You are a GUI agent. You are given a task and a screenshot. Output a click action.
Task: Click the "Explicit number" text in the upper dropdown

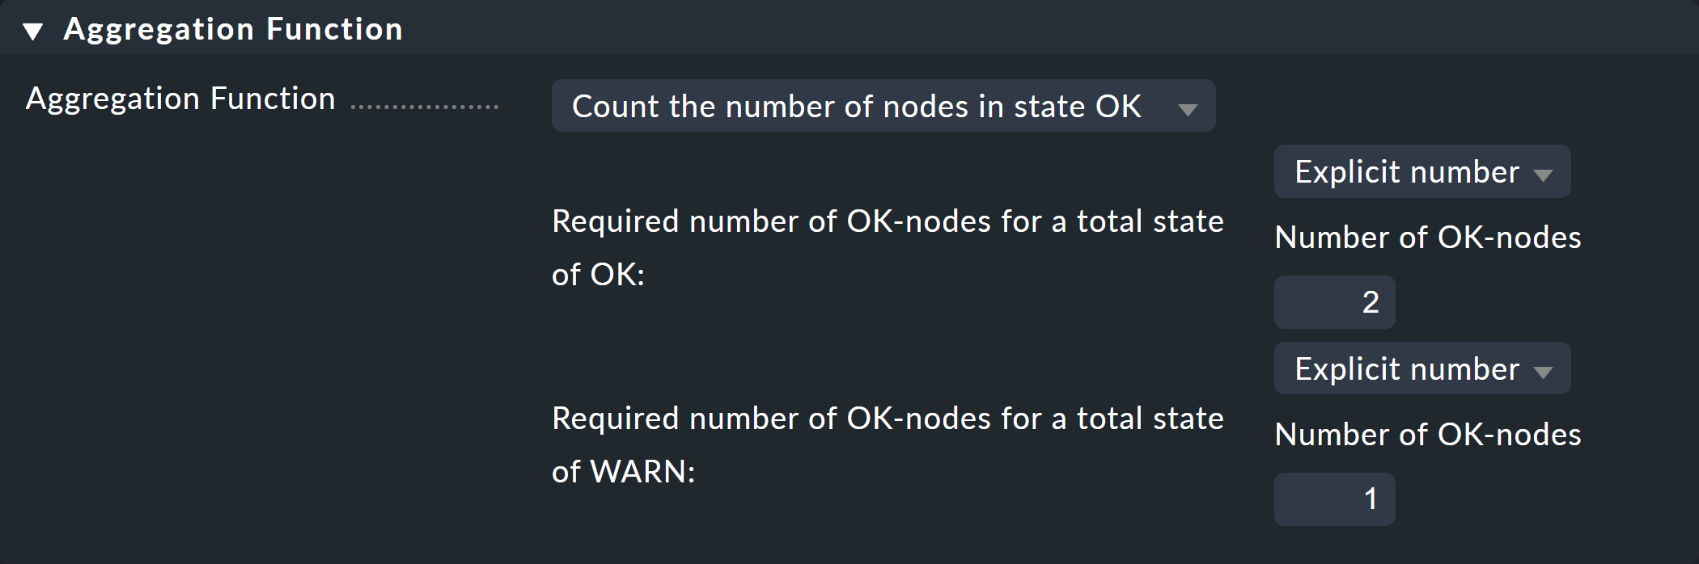click(x=1406, y=172)
